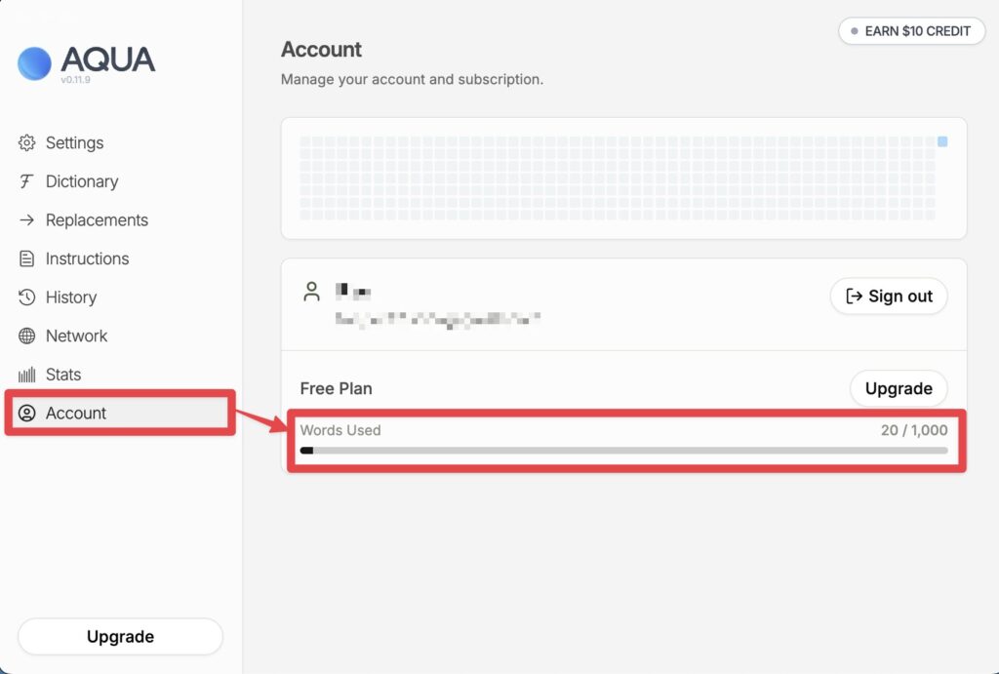Image resolution: width=999 pixels, height=674 pixels.
Task: Click the highlighted blue square in activity grid
Action: [x=942, y=142]
